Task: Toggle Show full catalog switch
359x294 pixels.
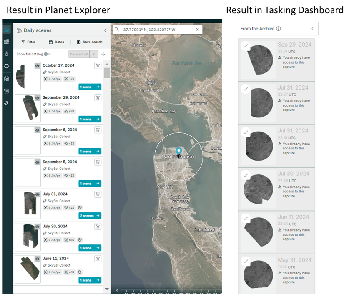Action: 47,54
